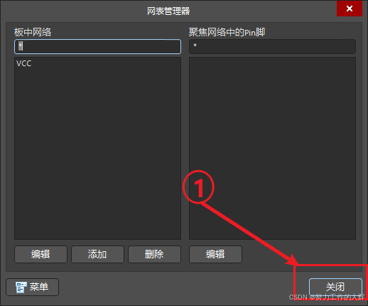Click the 网表管理器 title text

coord(168,11)
